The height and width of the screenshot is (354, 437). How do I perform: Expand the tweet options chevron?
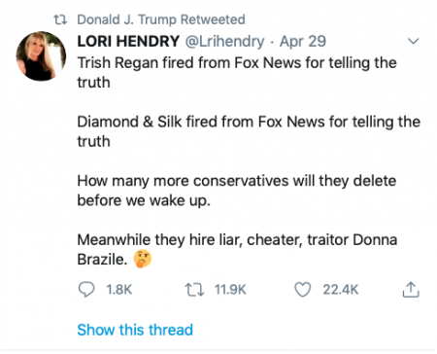[x=414, y=41]
